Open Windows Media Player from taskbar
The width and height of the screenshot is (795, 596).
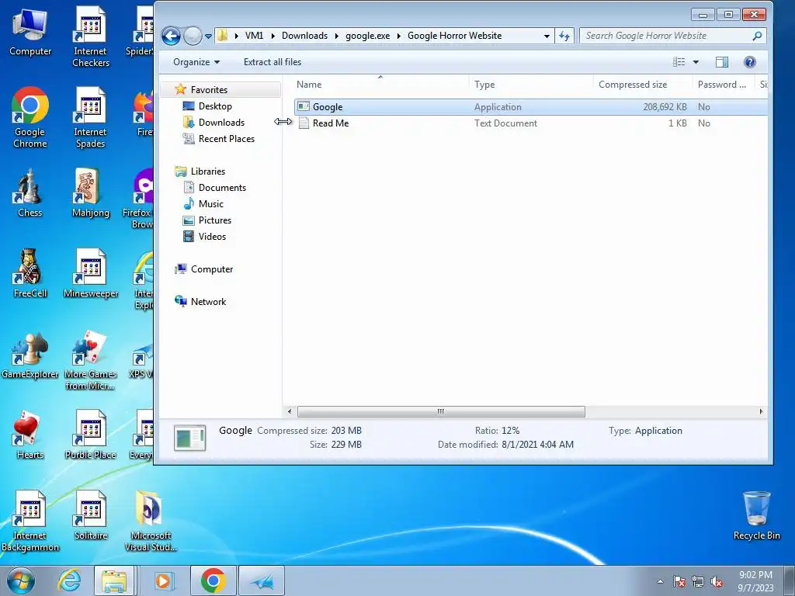[163, 580]
